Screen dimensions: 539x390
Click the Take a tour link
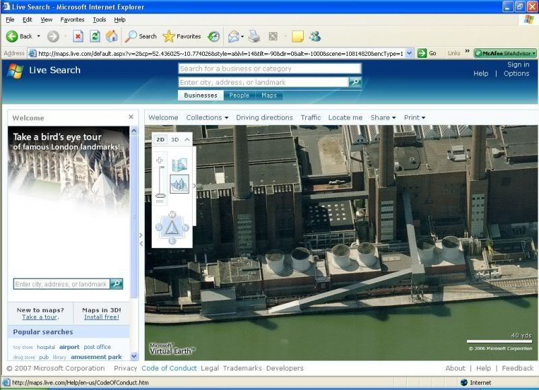coord(40,317)
